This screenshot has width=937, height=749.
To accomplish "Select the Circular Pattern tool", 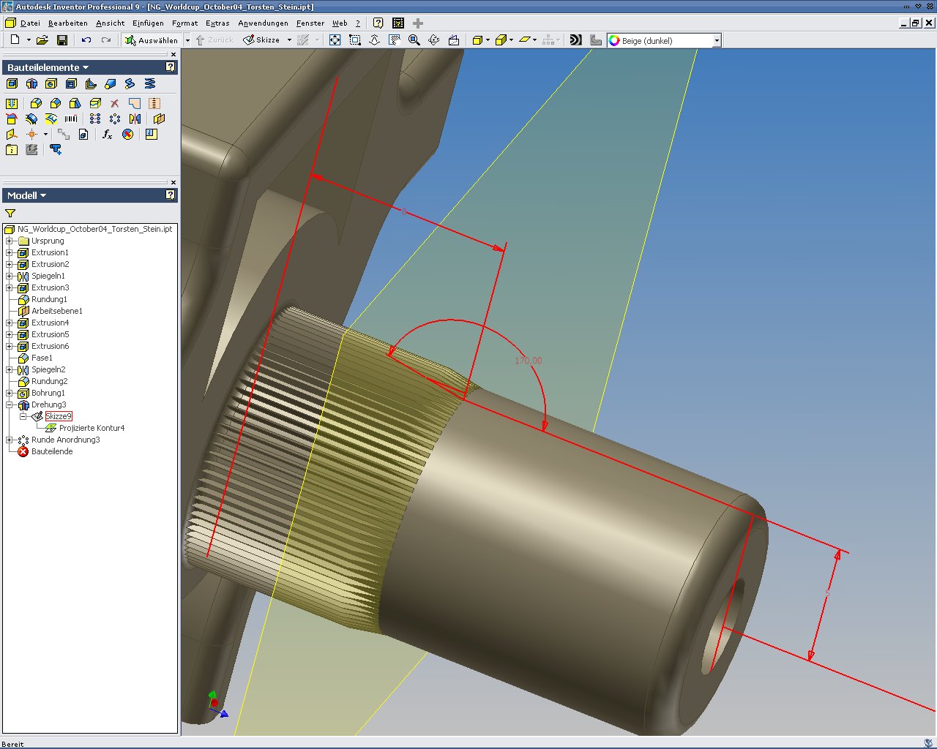I will [x=115, y=118].
